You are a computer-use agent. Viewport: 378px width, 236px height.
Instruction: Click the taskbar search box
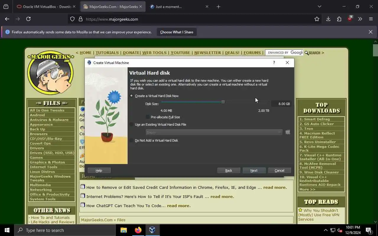coord(65,230)
